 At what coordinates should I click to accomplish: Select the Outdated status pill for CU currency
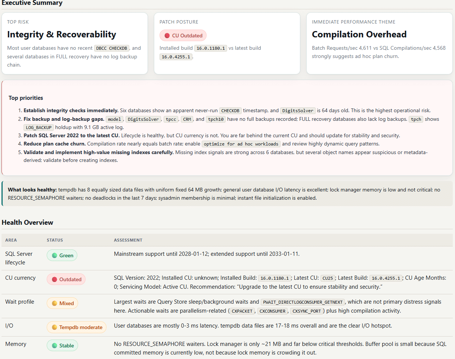coord(66,279)
